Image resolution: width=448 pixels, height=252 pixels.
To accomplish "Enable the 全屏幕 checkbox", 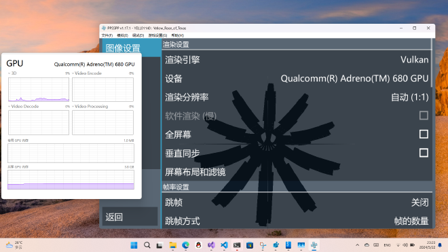I will tap(424, 134).
